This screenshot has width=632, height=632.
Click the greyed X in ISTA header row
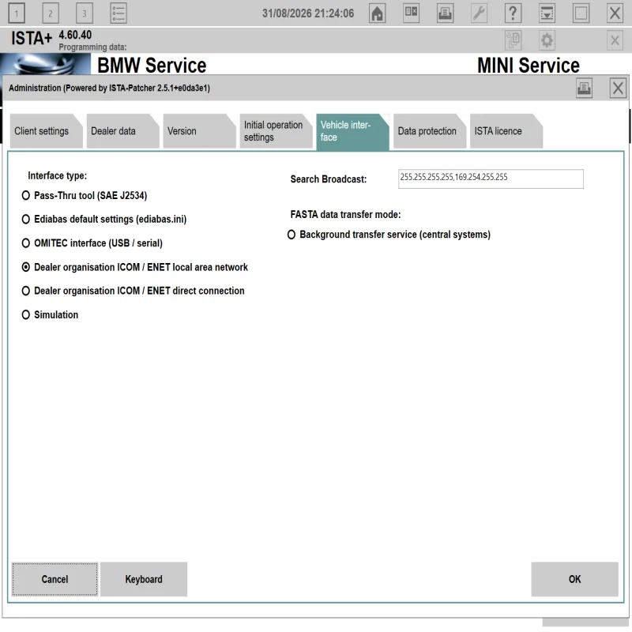(615, 40)
